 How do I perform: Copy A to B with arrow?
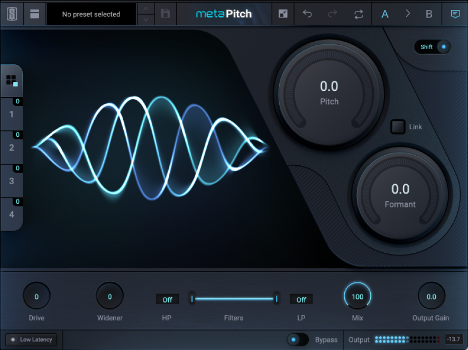[408, 13]
